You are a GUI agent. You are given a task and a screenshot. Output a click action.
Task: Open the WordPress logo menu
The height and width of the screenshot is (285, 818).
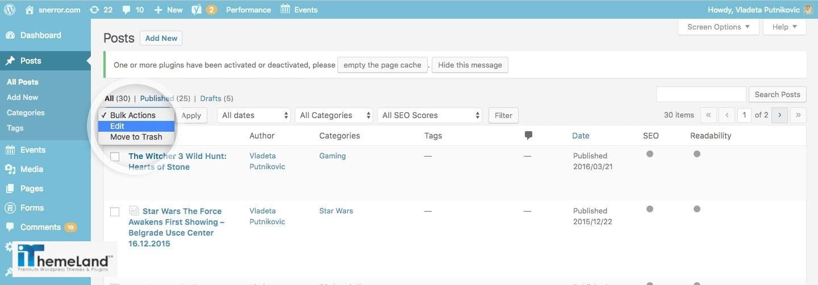pyautogui.click(x=10, y=10)
